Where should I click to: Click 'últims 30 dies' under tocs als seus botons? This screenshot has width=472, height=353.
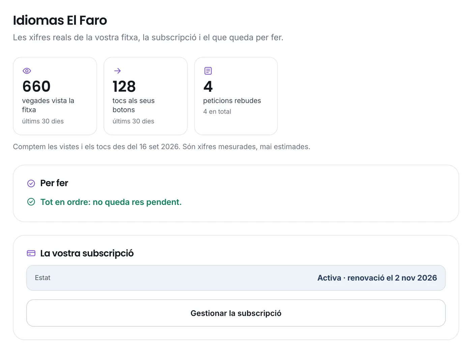[x=133, y=121]
